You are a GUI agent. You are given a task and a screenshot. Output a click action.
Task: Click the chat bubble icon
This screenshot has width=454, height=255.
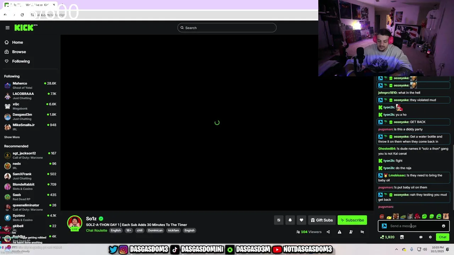click(x=421, y=237)
